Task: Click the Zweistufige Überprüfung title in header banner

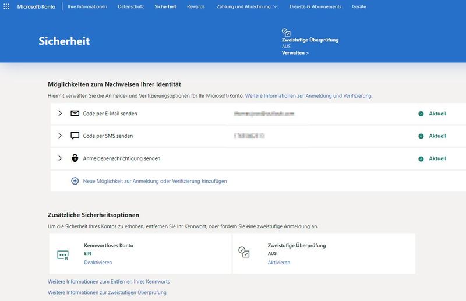Action: pos(310,40)
